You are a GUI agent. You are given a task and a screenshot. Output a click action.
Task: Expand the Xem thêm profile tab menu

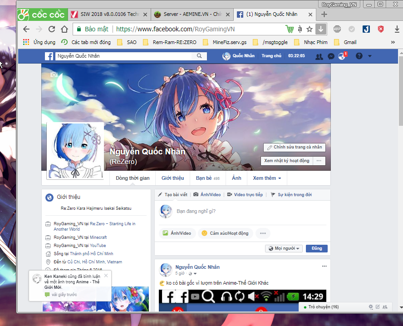point(266,178)
